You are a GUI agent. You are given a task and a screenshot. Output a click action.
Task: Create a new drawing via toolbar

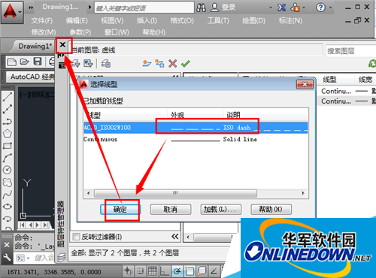point(12,62)
